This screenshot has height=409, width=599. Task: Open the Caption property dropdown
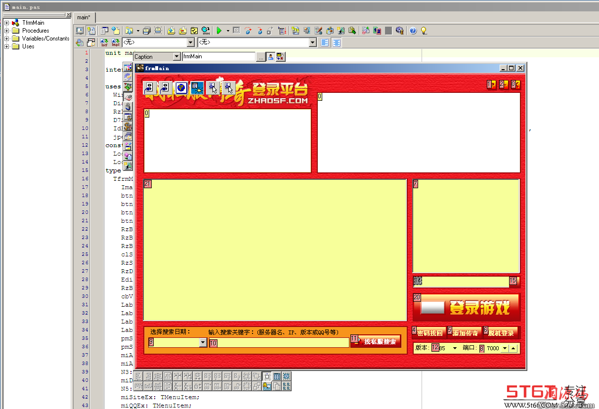pos(176,57)
